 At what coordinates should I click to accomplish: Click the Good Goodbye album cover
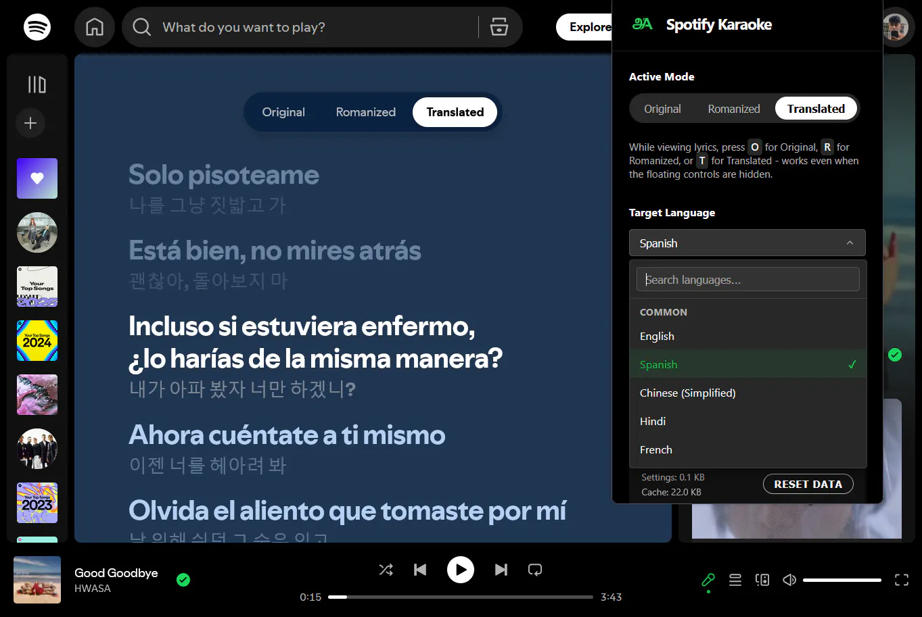click(37, 580)
